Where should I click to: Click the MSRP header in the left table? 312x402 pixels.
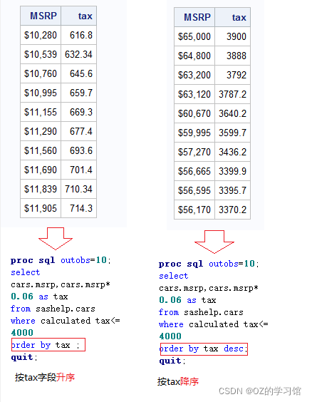(x=41, y=16)
